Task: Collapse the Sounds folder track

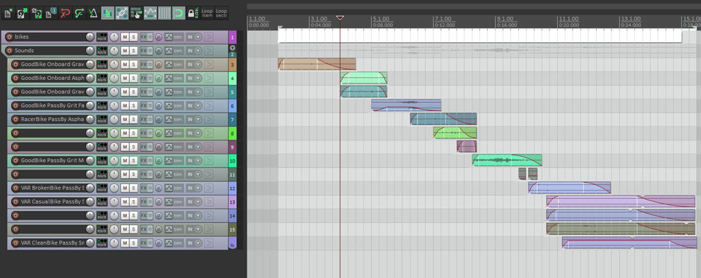Action: 232,48
